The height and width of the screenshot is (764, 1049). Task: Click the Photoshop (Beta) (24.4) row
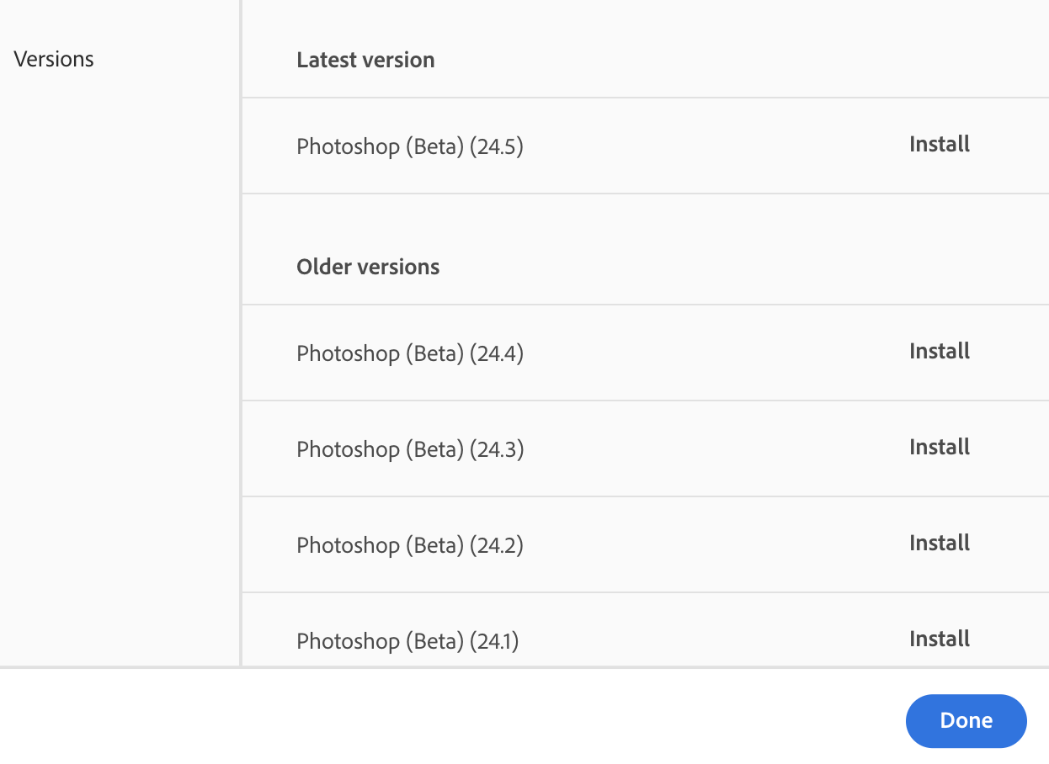click(x=409, y=353)
